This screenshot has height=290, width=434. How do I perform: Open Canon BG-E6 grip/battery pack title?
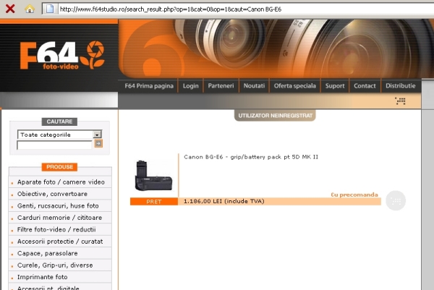click(x=251, y=157)
